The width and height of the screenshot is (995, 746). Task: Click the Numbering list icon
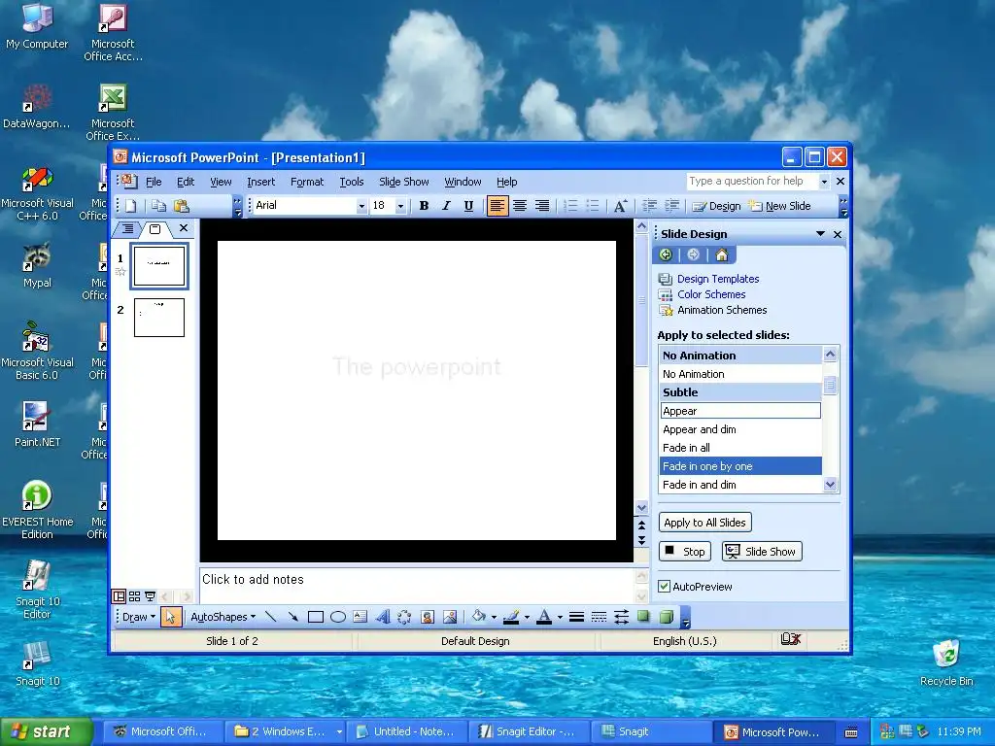[x=570, y=206]
